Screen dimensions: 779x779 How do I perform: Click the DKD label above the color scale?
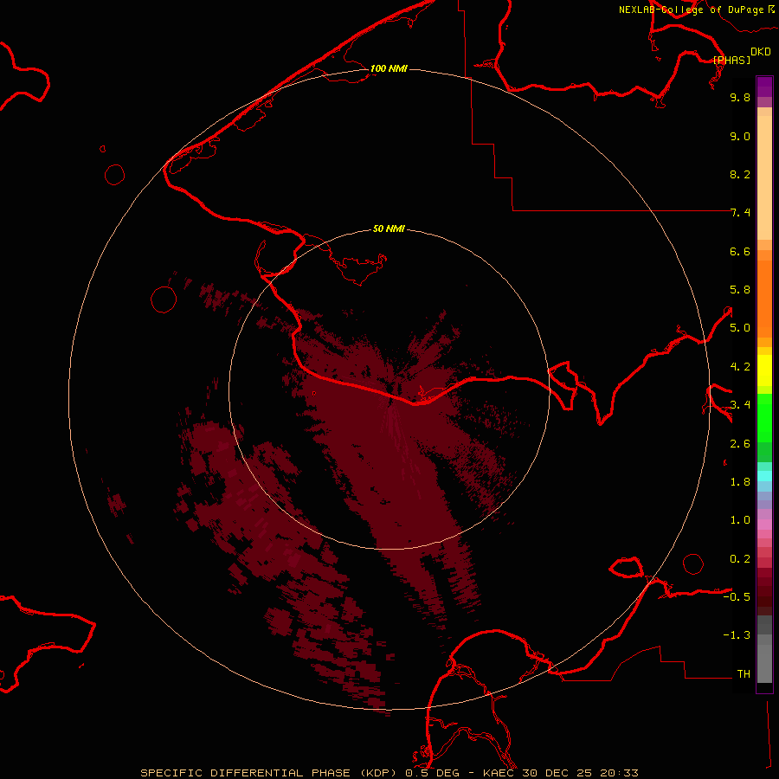761,52
